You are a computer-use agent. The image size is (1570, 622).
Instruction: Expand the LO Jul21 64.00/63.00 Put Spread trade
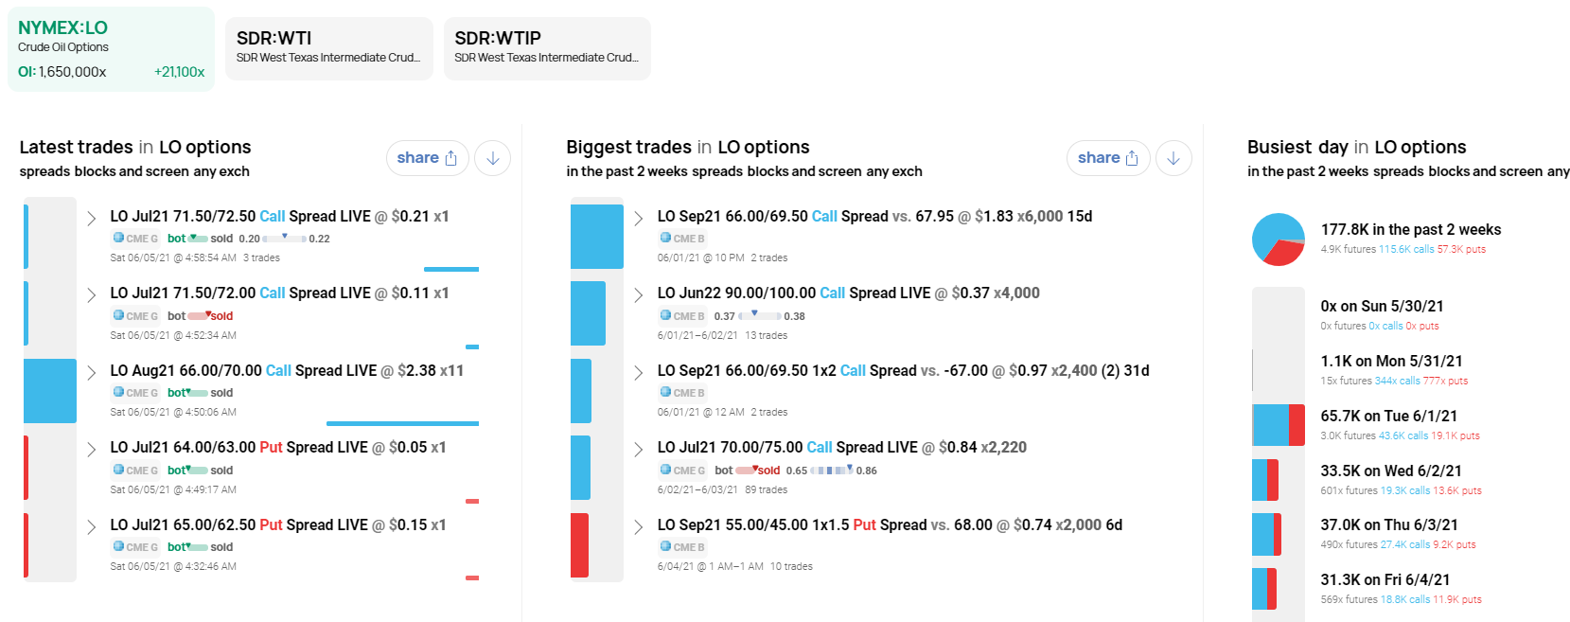click(x=91, y=450)
